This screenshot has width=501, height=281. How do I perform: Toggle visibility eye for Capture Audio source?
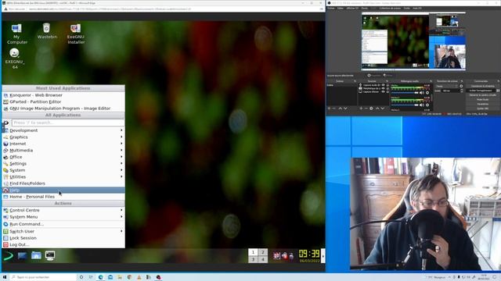[383, 85]
